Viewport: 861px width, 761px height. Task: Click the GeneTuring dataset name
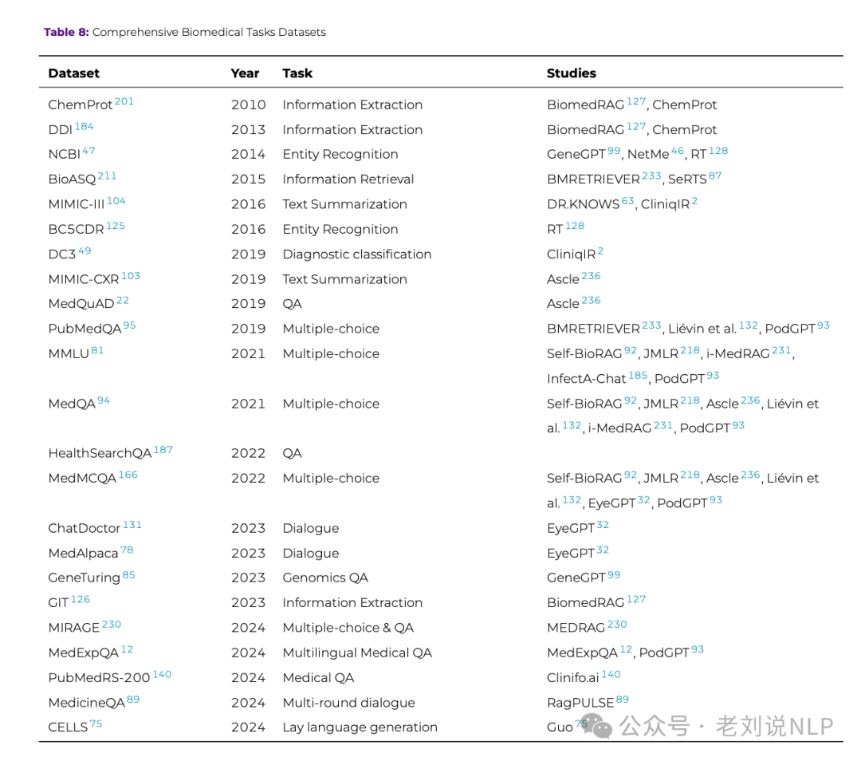84,578
